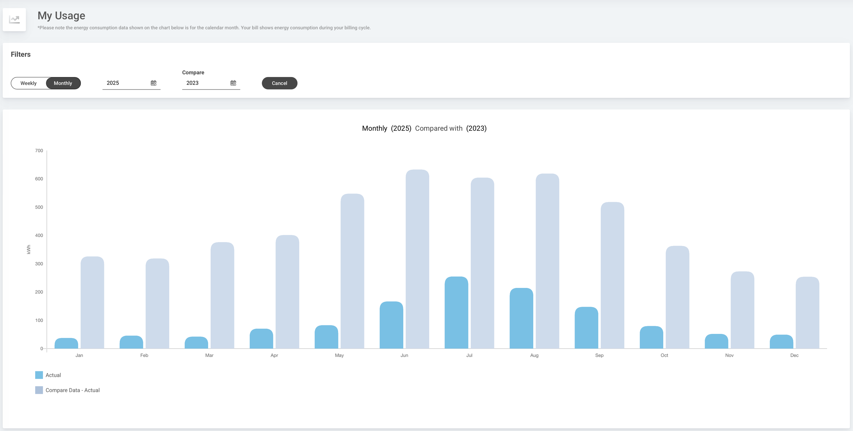Click the chart title Monthly (2025)

tap(387, 128)
